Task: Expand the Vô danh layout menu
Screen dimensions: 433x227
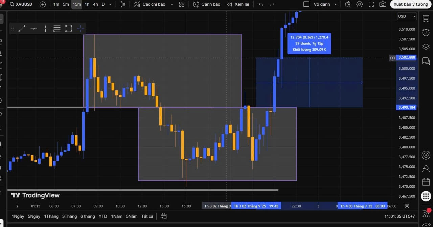Action: pos(336,4)
